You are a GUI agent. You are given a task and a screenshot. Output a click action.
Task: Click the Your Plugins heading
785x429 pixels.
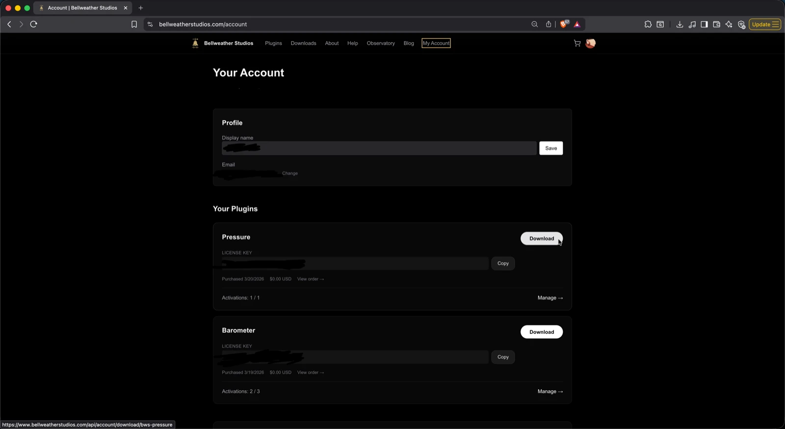coord(235,209)
